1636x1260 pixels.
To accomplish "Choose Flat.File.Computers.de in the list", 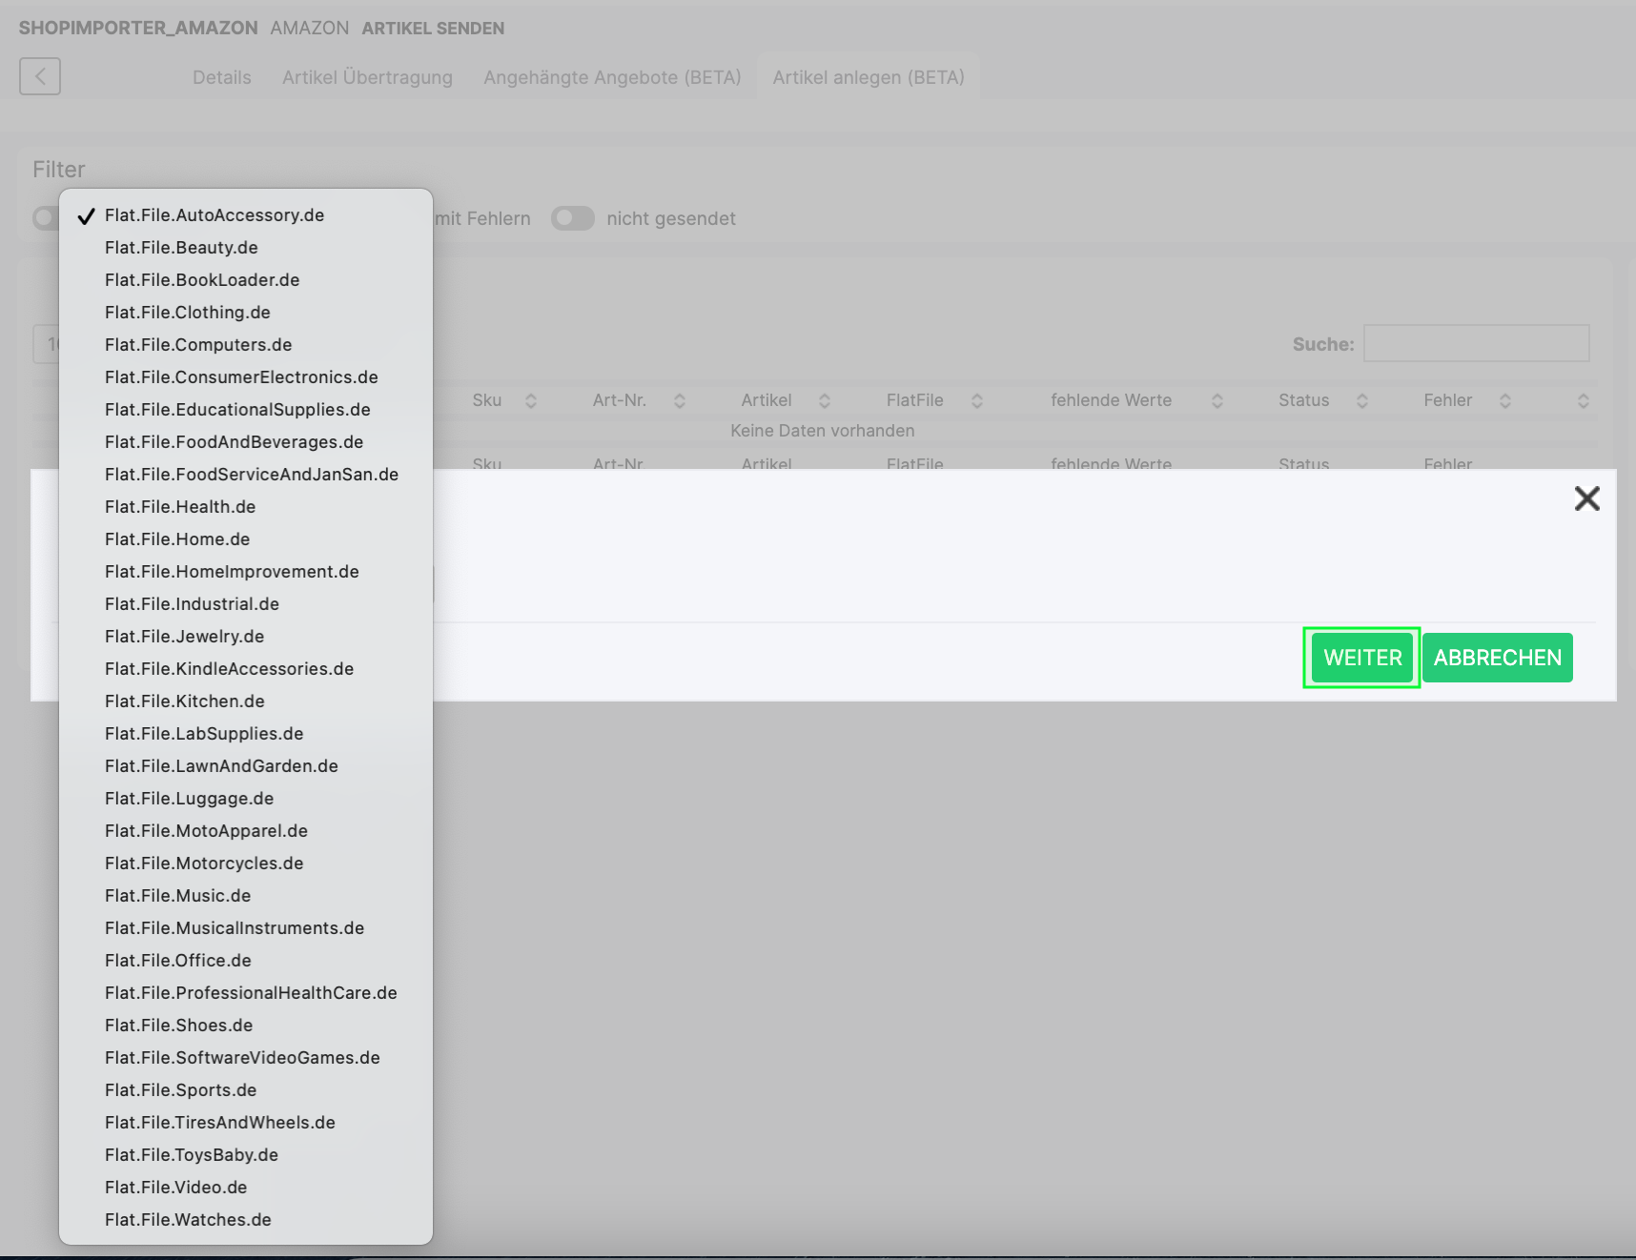I will [x=198, y=345].
